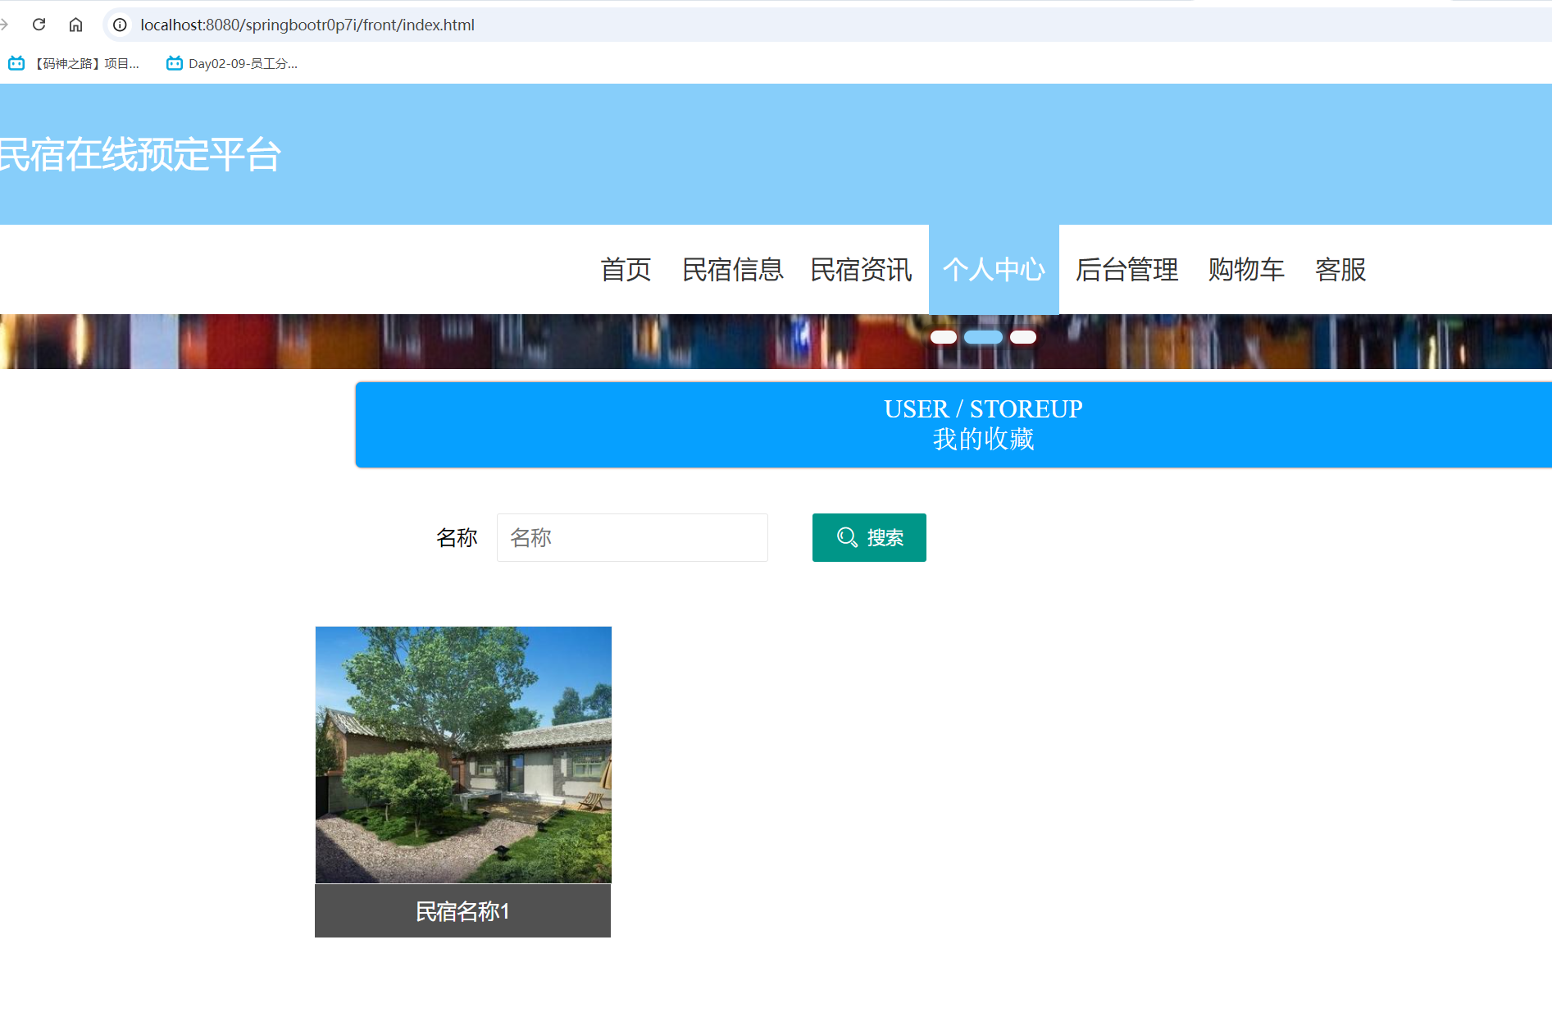This screenshot has width=1552, height=1031.
Task: Click the browser back arrow icon
Action: (x=5, y=25)
